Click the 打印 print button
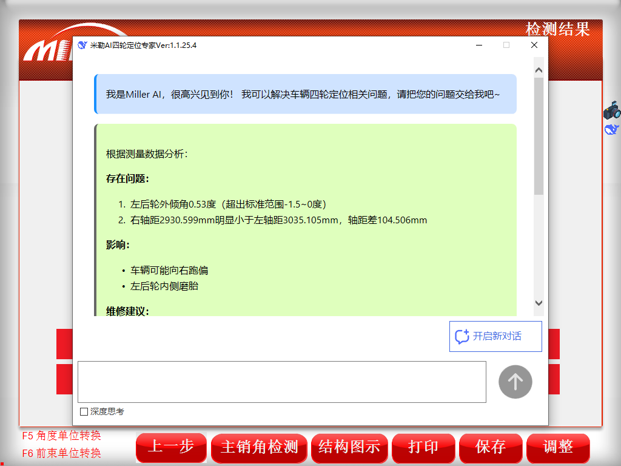Image resolution: width=621 pixels, height=466 pixels. pyautogui.click(x=423, y=448)
